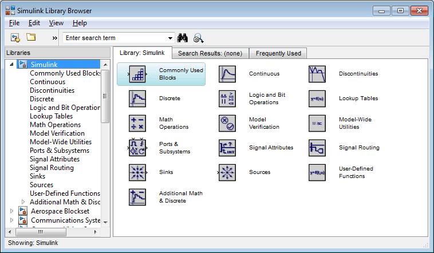Click the tree horizontal scrollbar left arrow
The width and height of the screenshot is (434, 253).
tap(10, 232)
